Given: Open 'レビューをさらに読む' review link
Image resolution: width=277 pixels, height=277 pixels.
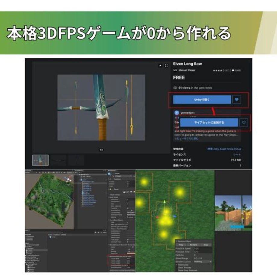Looking at the screenshot, I should point(186,138).
